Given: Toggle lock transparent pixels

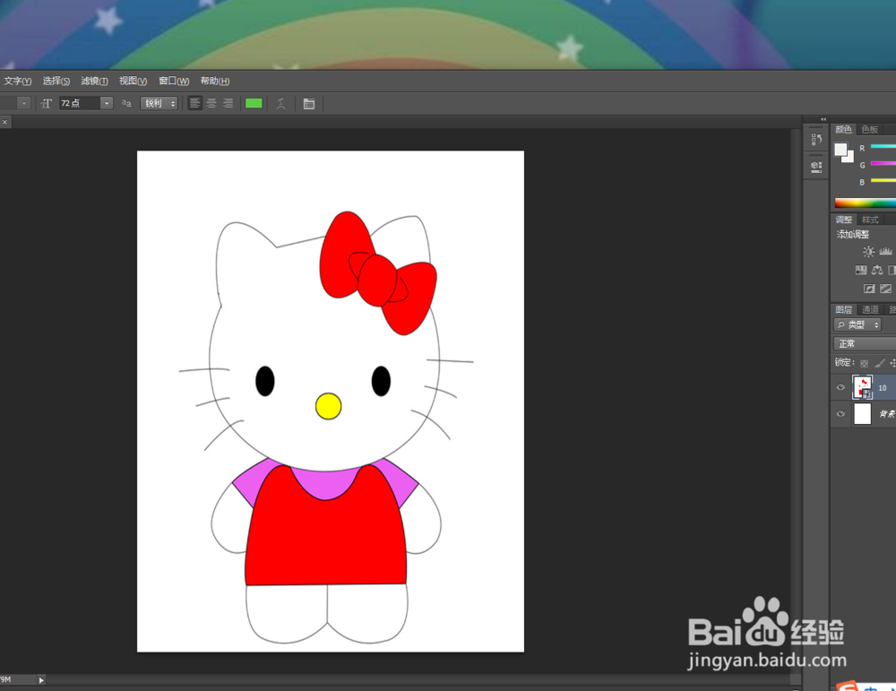Looking at the screenshot, I should point(864,364).
